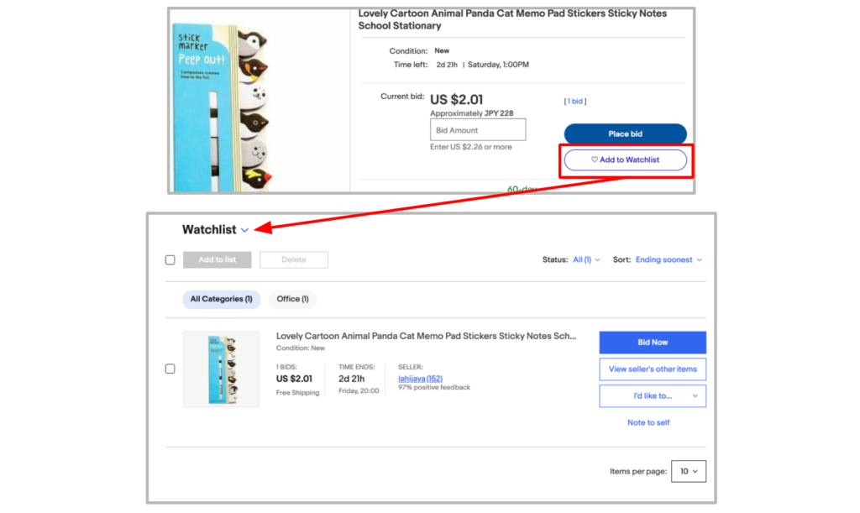This screenshot has height=513, width=860.
Task: Open the Items per page selector
Action: pos(688,471)
